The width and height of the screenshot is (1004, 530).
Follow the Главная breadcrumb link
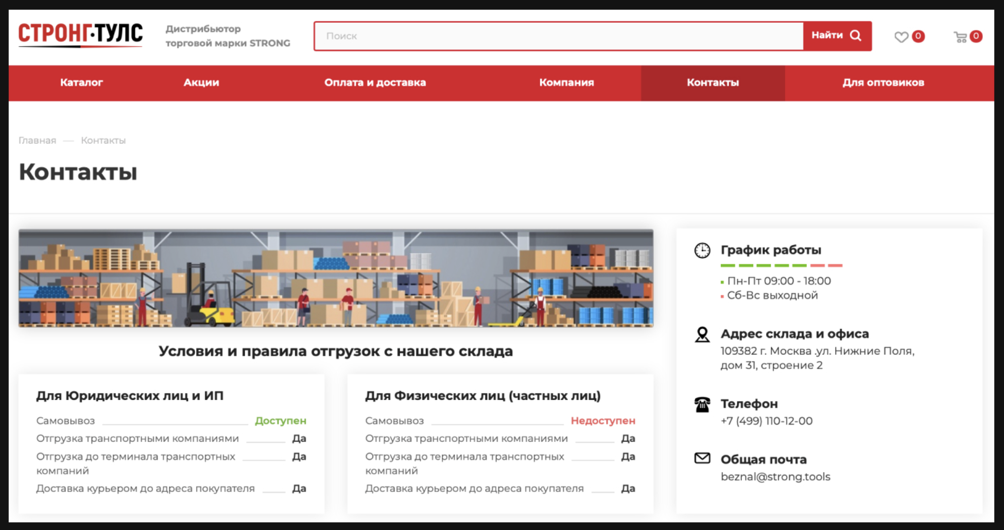click(37, 140)
